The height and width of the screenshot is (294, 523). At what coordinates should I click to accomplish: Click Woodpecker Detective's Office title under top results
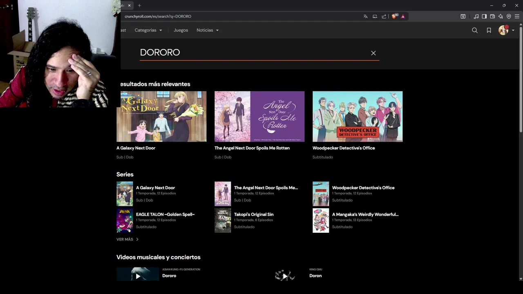click(344, 148)
